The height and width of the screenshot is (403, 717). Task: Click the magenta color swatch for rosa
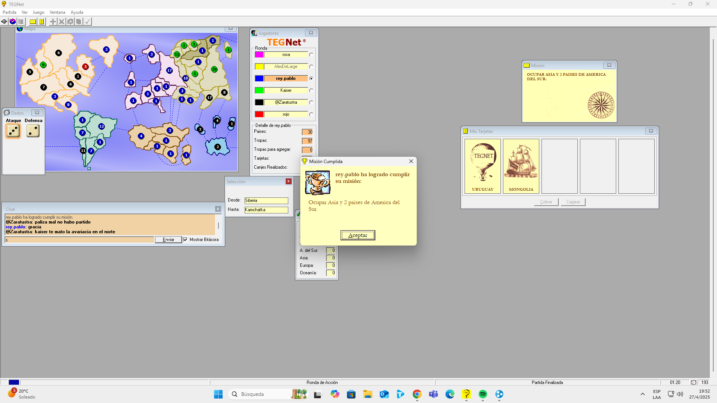pyautogui.click(x=259, y=54)
